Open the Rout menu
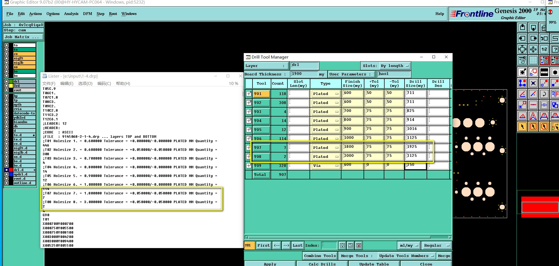 (113, 14)
